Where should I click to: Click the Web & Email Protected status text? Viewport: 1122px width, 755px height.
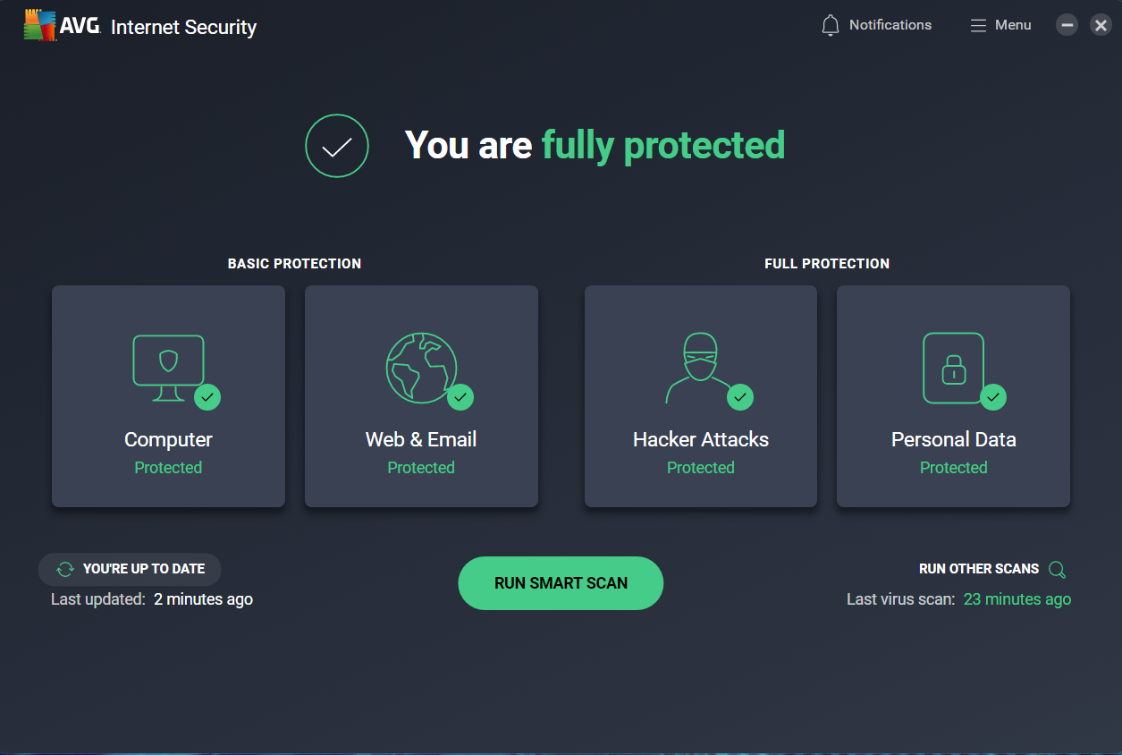(421, 468)
